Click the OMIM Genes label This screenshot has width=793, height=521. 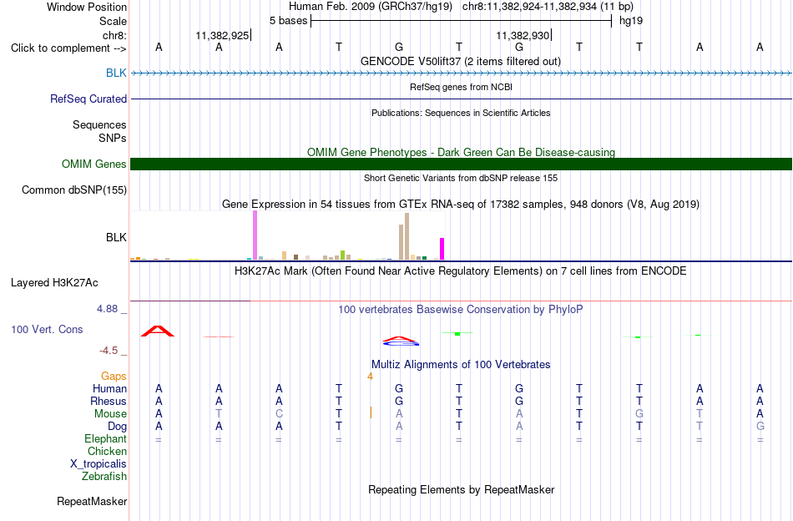click(94, 164)
